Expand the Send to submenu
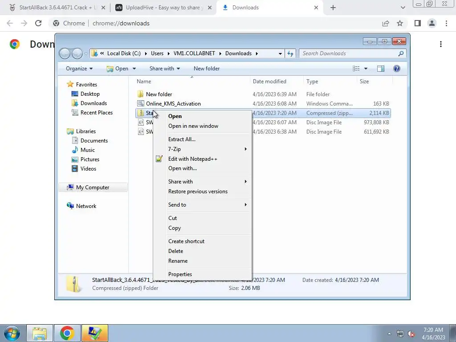Image resolution: width=456 pixels, height=342 pixels. click(x=202, y=205)
